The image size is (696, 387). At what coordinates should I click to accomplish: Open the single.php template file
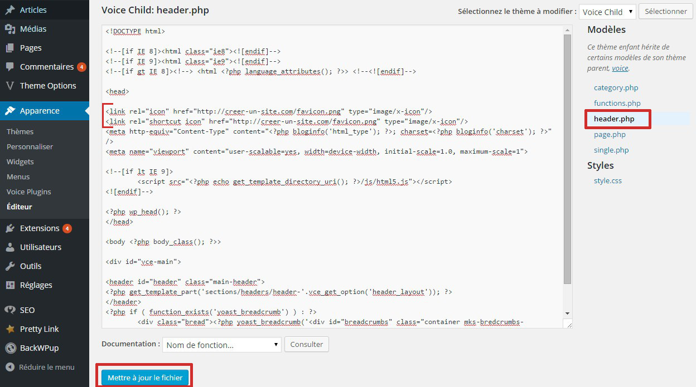point(611,150)
